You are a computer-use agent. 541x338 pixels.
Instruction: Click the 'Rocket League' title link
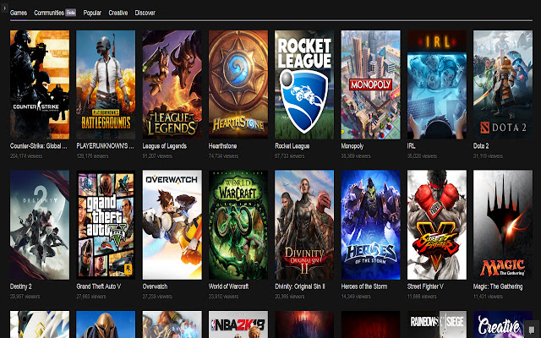tap(292, 146)
